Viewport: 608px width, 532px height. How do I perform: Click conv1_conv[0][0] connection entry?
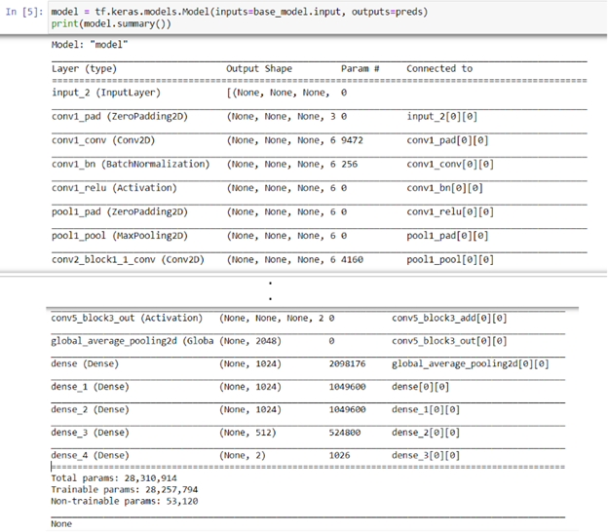click(450, 165)
